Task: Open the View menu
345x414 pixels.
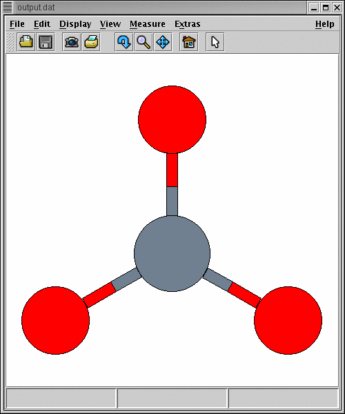Action: [110, 24]
